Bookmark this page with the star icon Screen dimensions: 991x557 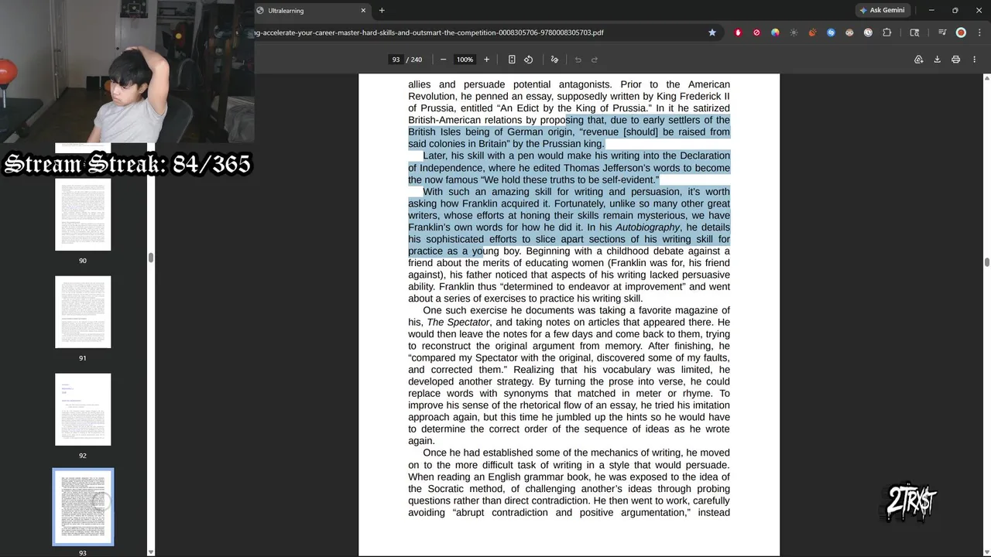tap(712, 32)
